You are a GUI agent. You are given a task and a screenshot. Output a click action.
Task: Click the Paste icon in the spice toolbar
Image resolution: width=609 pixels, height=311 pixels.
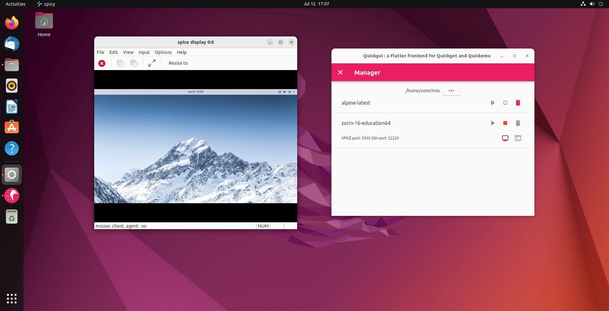coord(134,63)
